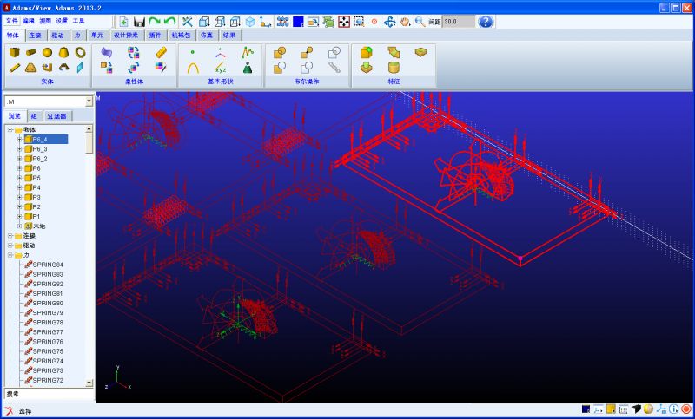The image size is (695, 419).
Task: Select the box solid tool
Action: (14, 53)
